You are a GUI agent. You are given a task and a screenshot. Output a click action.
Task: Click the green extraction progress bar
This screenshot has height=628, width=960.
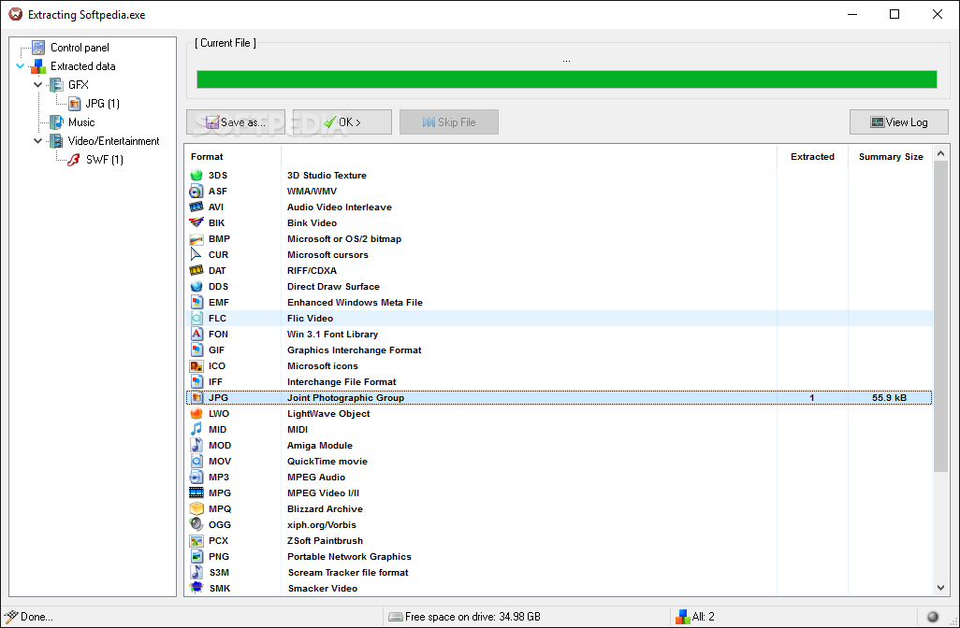566,79
